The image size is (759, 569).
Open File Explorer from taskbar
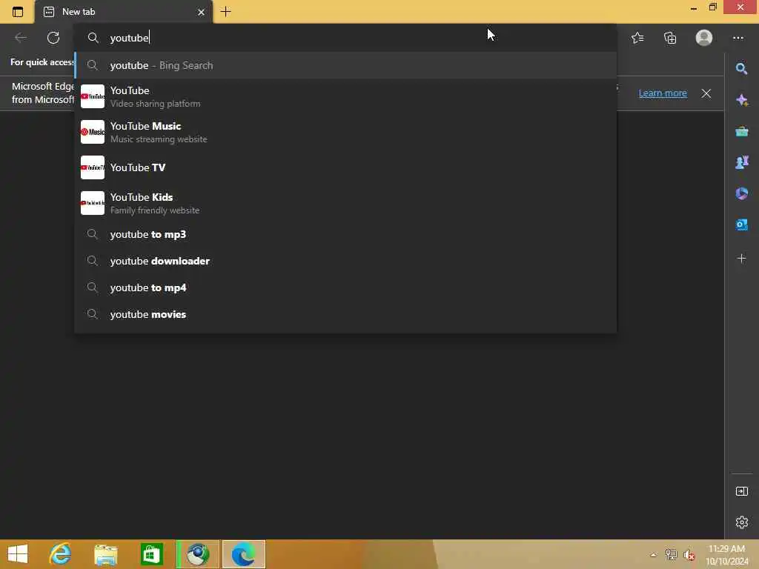click(105, 554)
